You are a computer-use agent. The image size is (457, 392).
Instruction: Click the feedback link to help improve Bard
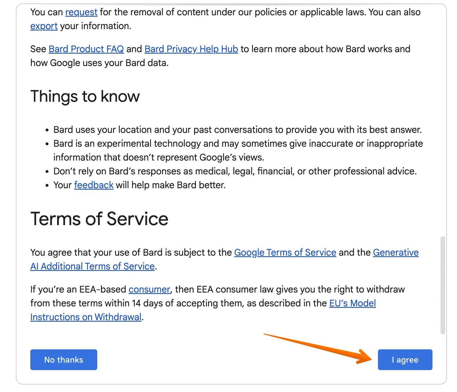[93, 185]
